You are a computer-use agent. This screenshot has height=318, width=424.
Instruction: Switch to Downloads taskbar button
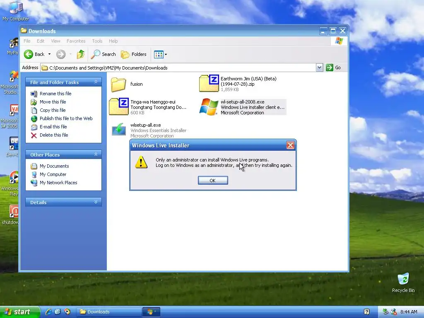click(108, 312)
